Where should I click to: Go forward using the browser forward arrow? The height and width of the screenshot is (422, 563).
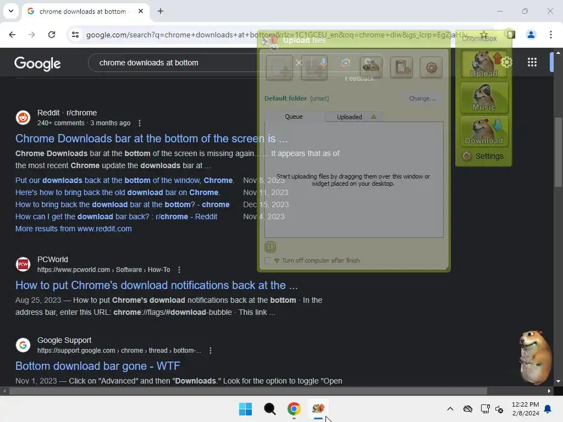pos(32,35)
